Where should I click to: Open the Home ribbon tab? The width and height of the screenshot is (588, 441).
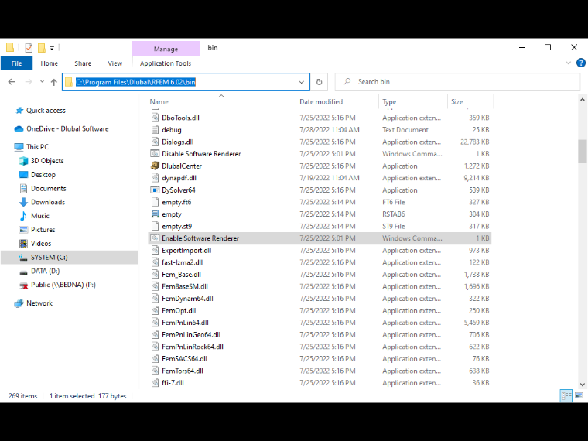(x=49, y=63)
